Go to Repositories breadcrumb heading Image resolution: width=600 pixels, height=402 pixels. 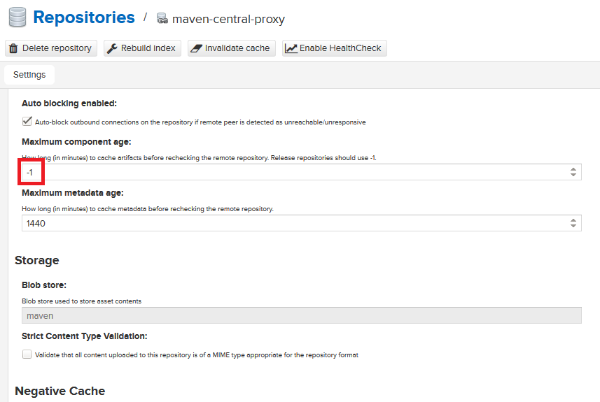[x=84, y=17]
